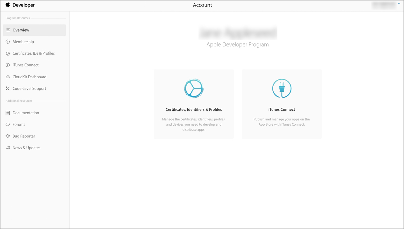Click the blurred account name in header
The width and height of the screenshot is (404, 229).
point(384,5)
